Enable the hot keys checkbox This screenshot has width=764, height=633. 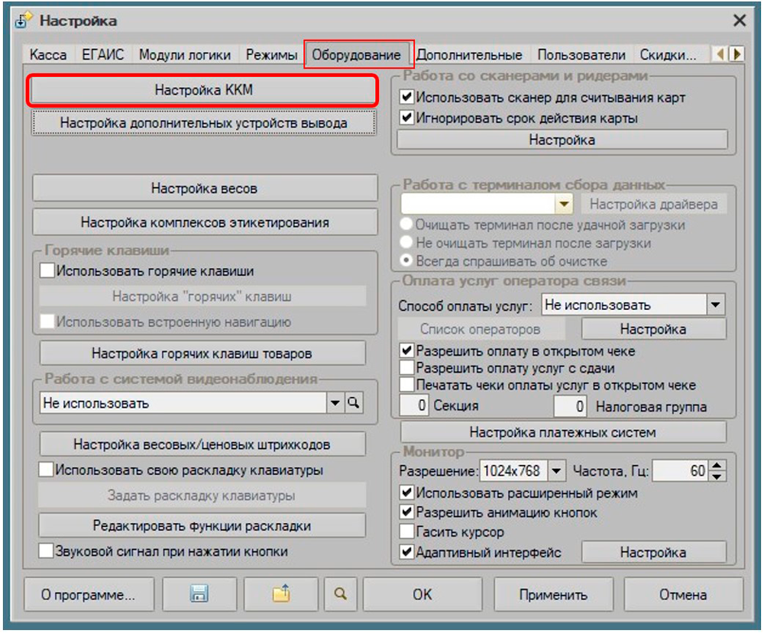click(x=47, y=270)
